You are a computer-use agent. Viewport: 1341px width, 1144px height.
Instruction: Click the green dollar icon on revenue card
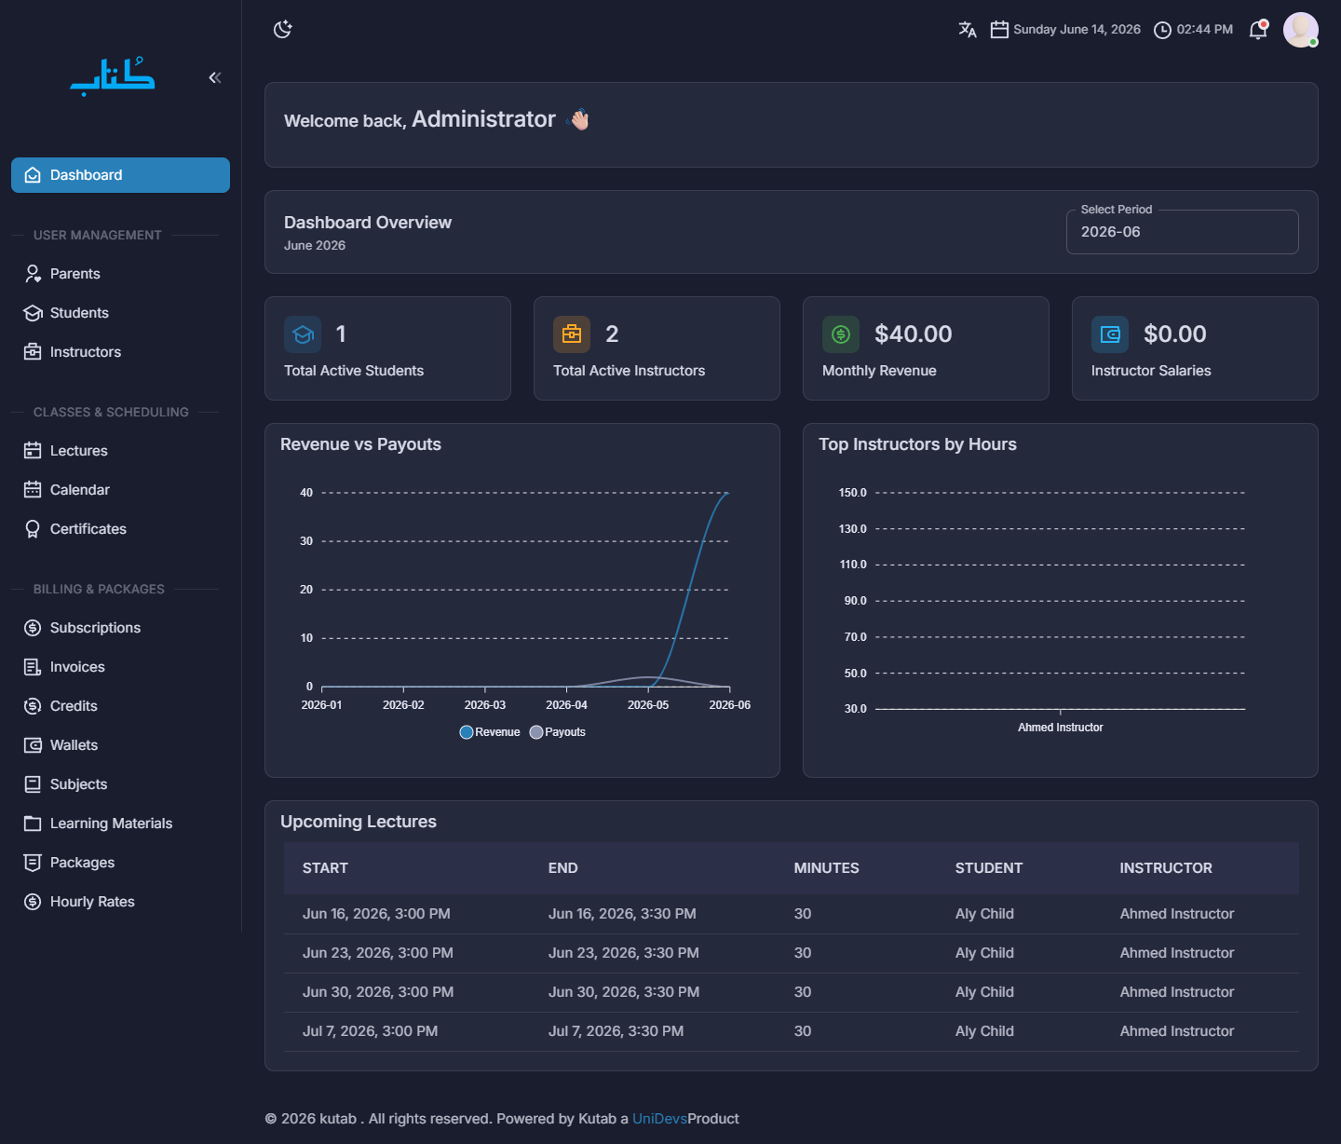841,334
